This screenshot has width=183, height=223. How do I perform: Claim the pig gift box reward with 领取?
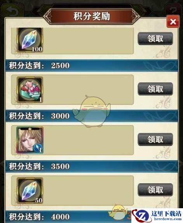(x=155, y=89)
